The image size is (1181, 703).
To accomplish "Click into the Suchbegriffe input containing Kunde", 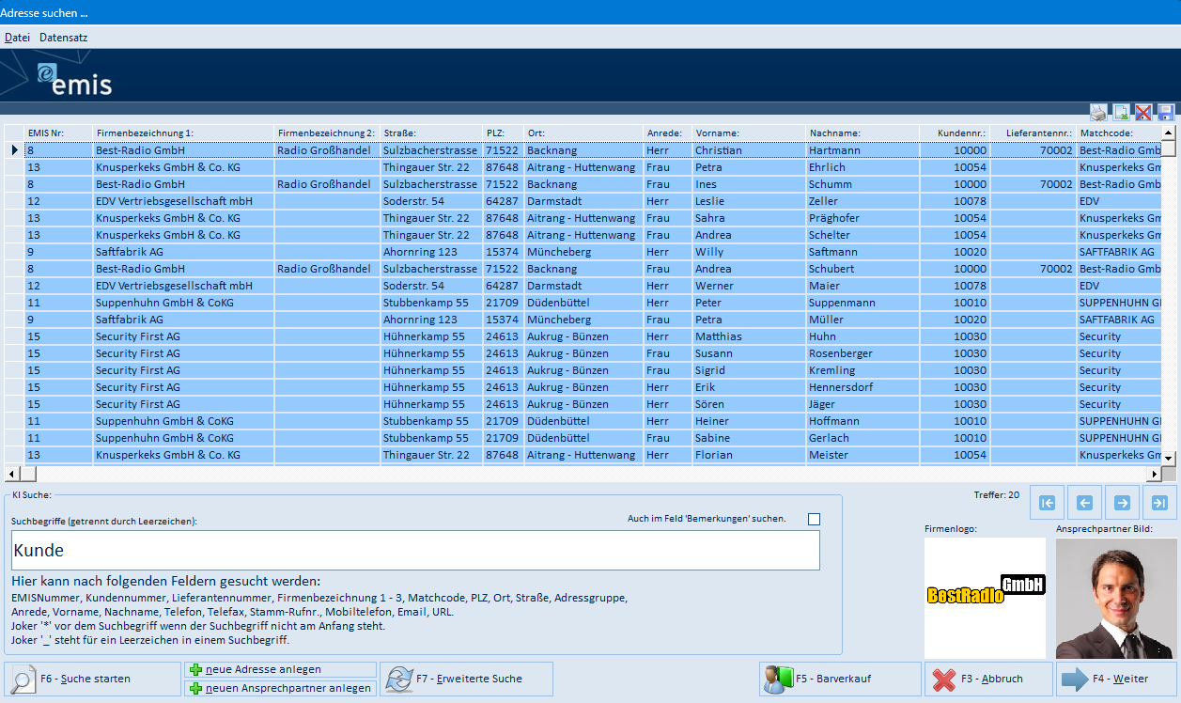I will pyautogui.click(x=415, y=551).
